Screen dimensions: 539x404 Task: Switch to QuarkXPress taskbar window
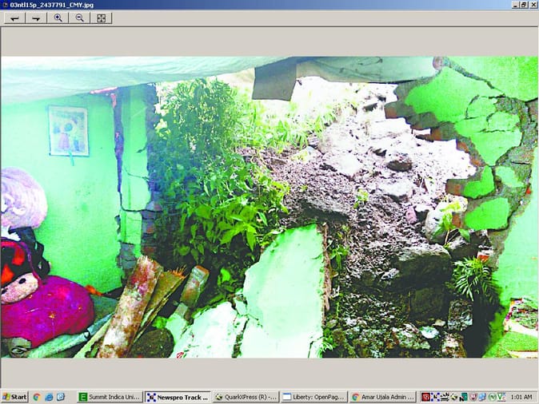246,397
